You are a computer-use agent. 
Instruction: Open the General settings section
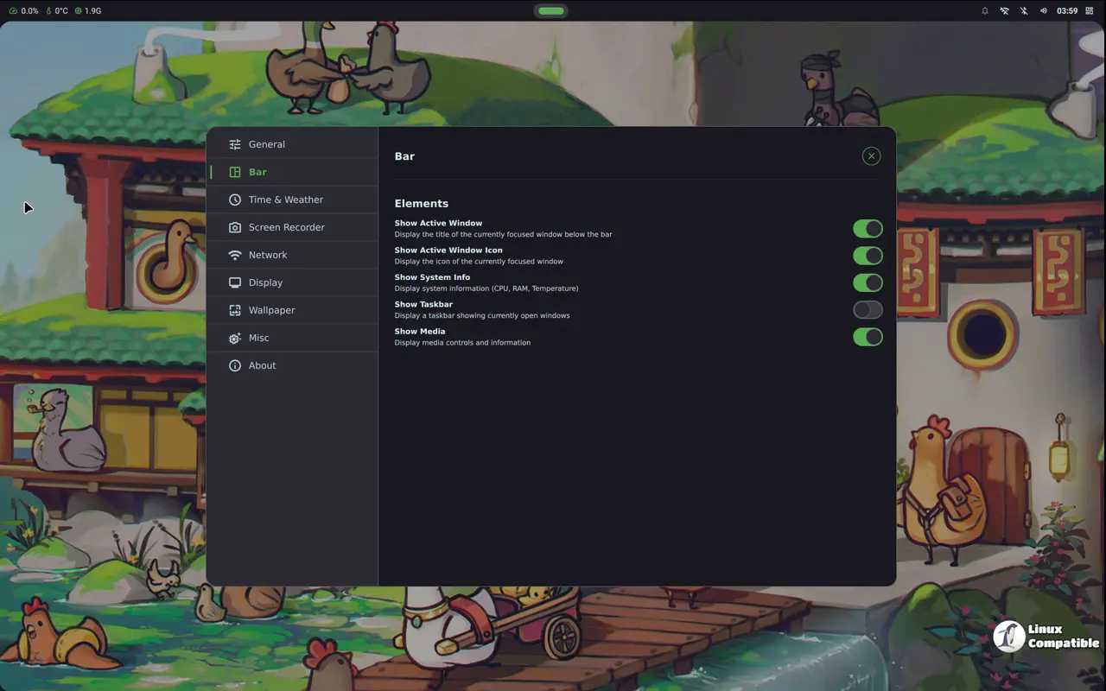[266, 144]
